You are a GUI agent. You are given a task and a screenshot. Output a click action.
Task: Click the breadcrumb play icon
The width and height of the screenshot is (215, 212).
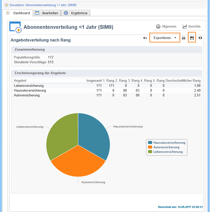tap(6, 5)
